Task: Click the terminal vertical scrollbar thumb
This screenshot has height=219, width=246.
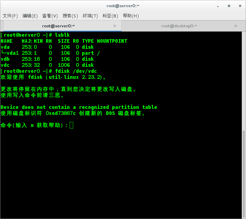Action: pyautogui.click(x=244, y=174)
